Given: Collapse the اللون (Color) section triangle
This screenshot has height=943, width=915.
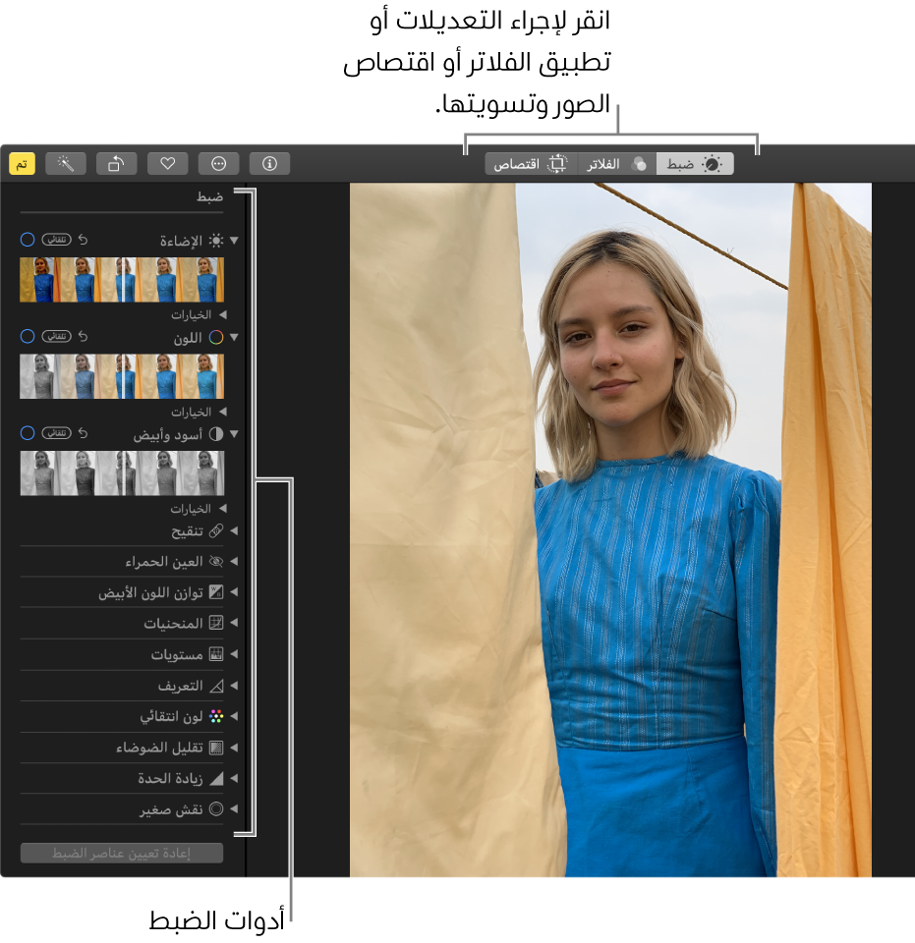Looking at the screenshot, I should (x=234, y=337).
